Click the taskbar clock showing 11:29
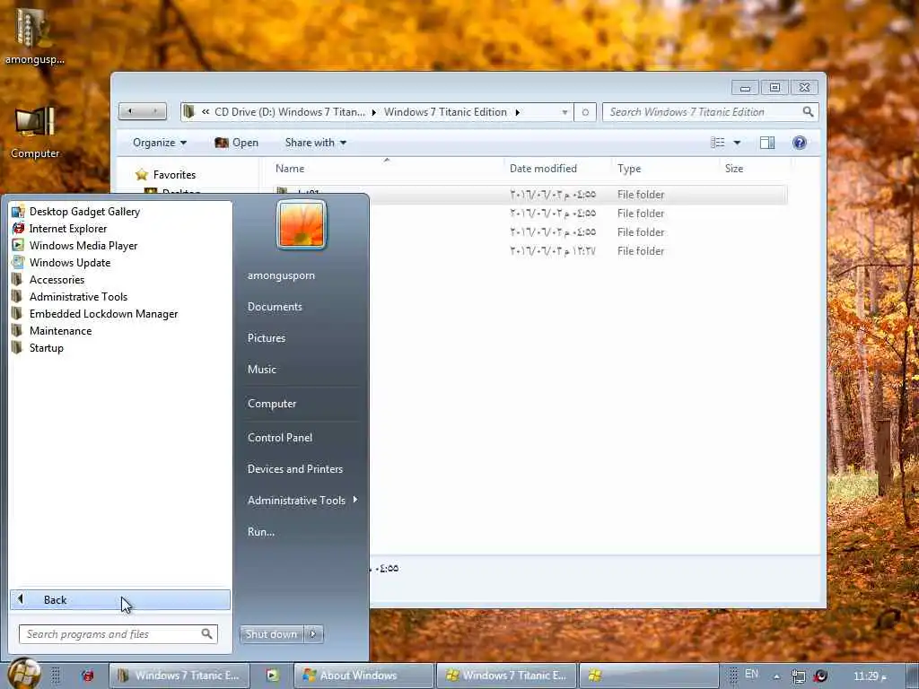Screen dimensions: 919x689 (x=870, y=676)
